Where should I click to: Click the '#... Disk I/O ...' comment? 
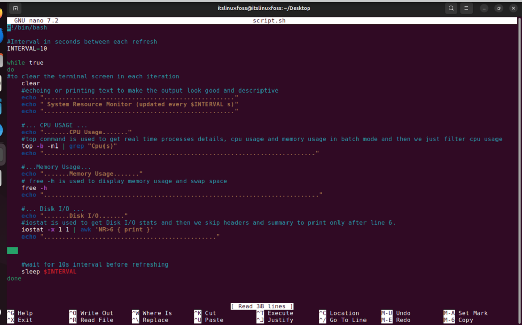tap(53, 209)
